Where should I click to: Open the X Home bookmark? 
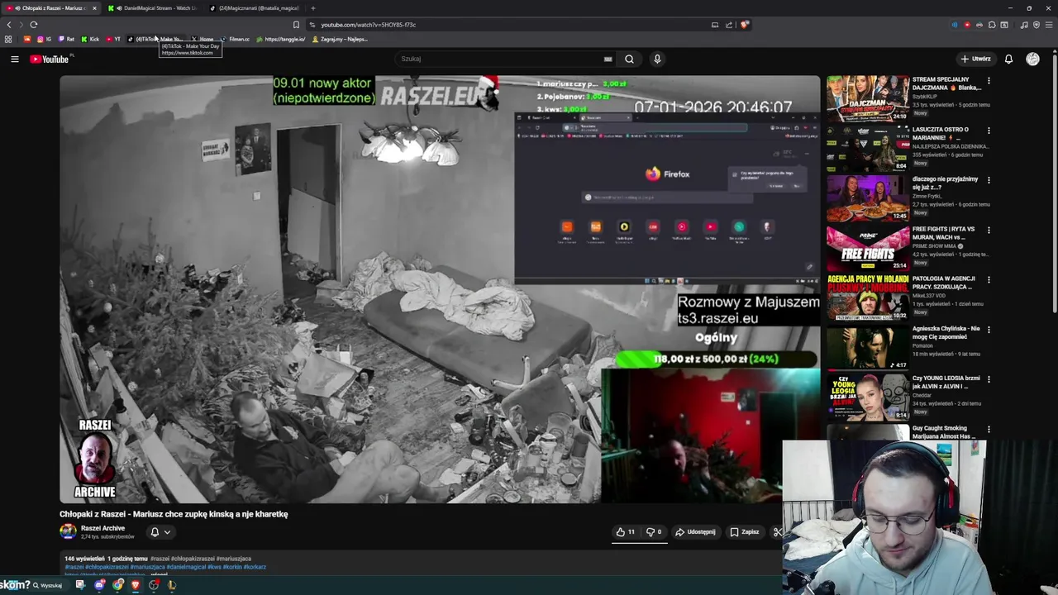203,39
